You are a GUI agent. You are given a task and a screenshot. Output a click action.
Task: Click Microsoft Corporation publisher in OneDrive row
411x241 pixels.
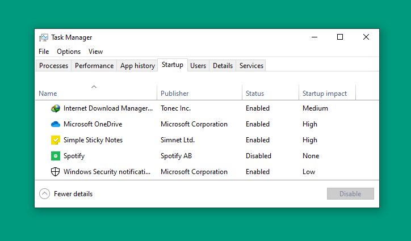[194, 124]
